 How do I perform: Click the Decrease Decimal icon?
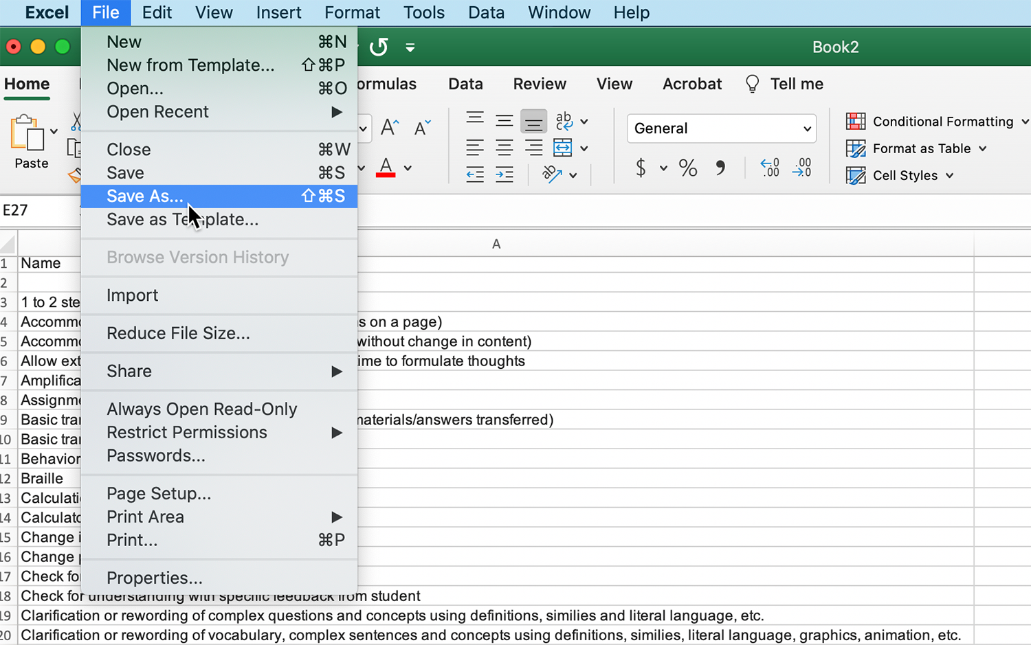(801, 168)
